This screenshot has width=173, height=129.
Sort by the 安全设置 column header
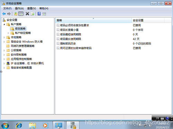pos(148,20)
